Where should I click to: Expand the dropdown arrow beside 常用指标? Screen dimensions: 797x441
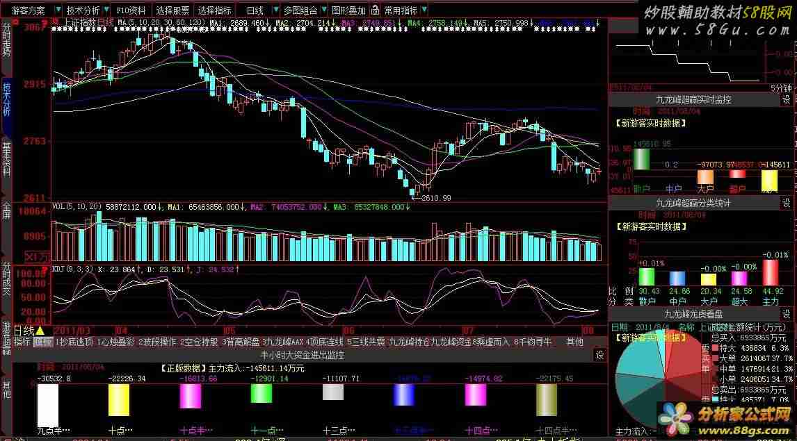point(424,10)
